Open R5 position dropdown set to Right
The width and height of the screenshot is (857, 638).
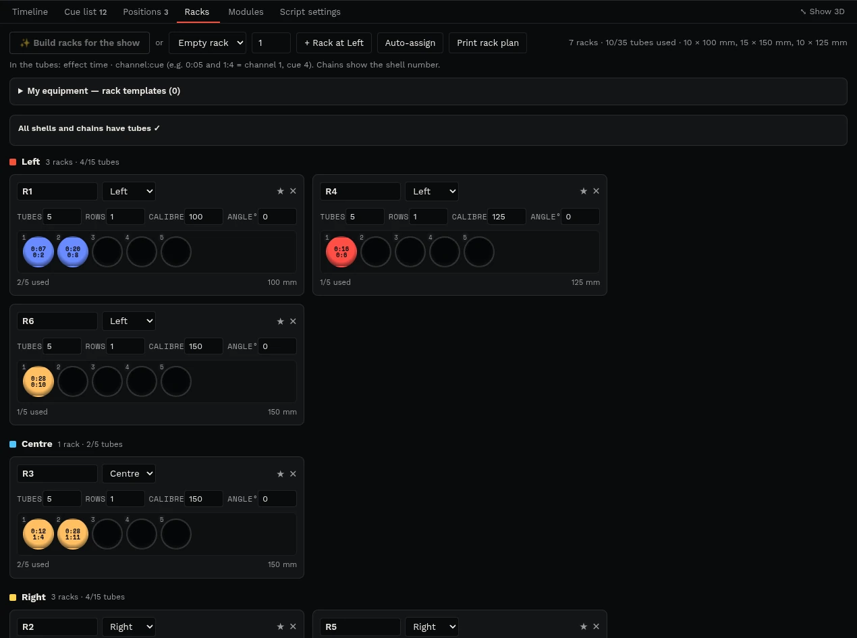coord(431,627)
